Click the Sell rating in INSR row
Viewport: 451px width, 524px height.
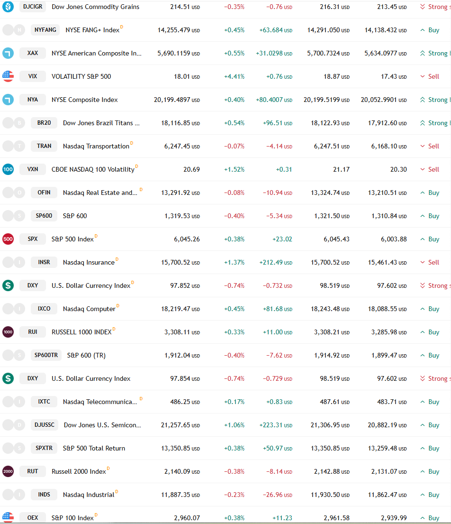pyautogui.click(x=433, y=262)
